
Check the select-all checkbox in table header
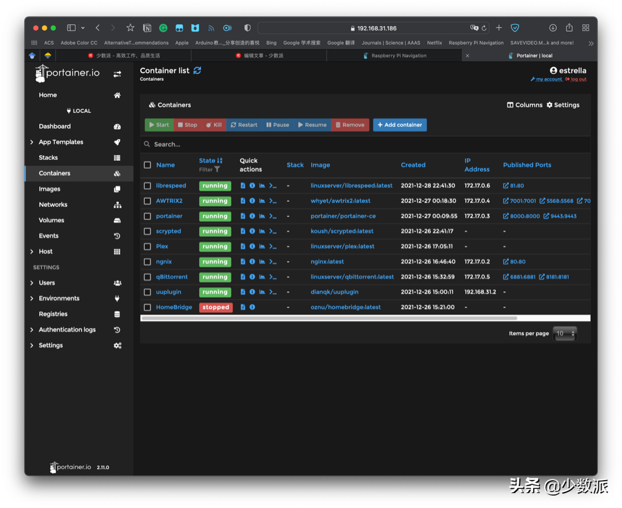pyautogui.click(x=147, y=165)
